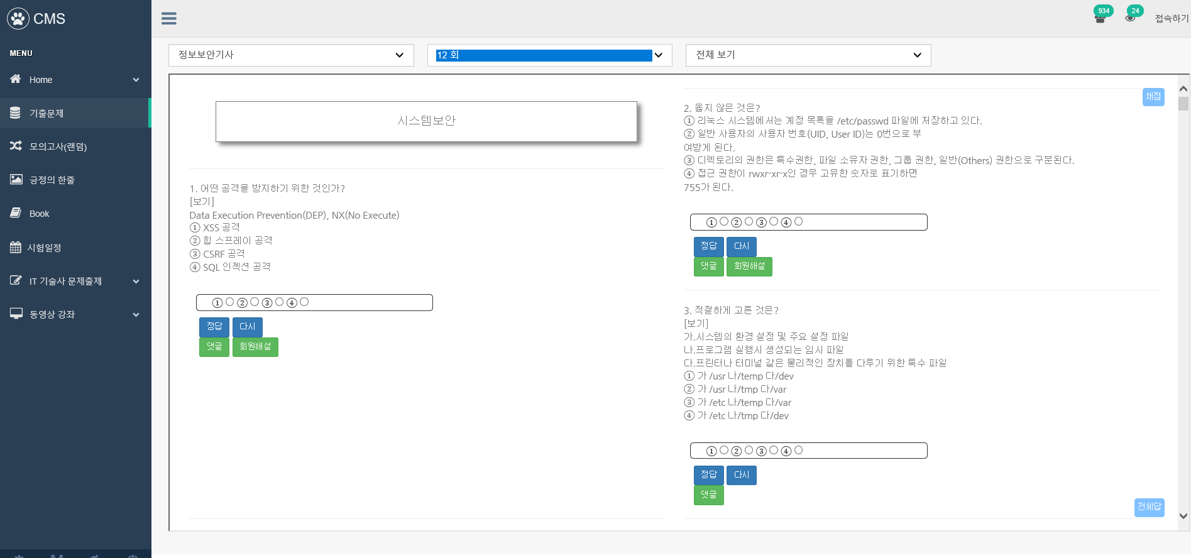
Task: Open the eye icon with 24 badge
Action: pos(1130,18)
